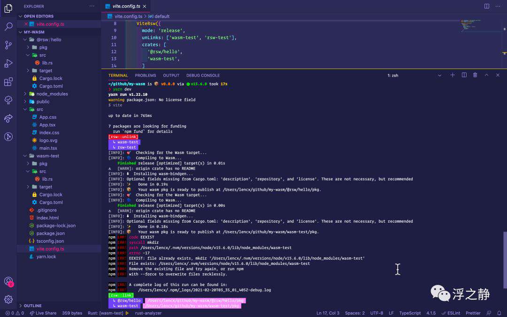Open logo.svg file

(48, 140)
